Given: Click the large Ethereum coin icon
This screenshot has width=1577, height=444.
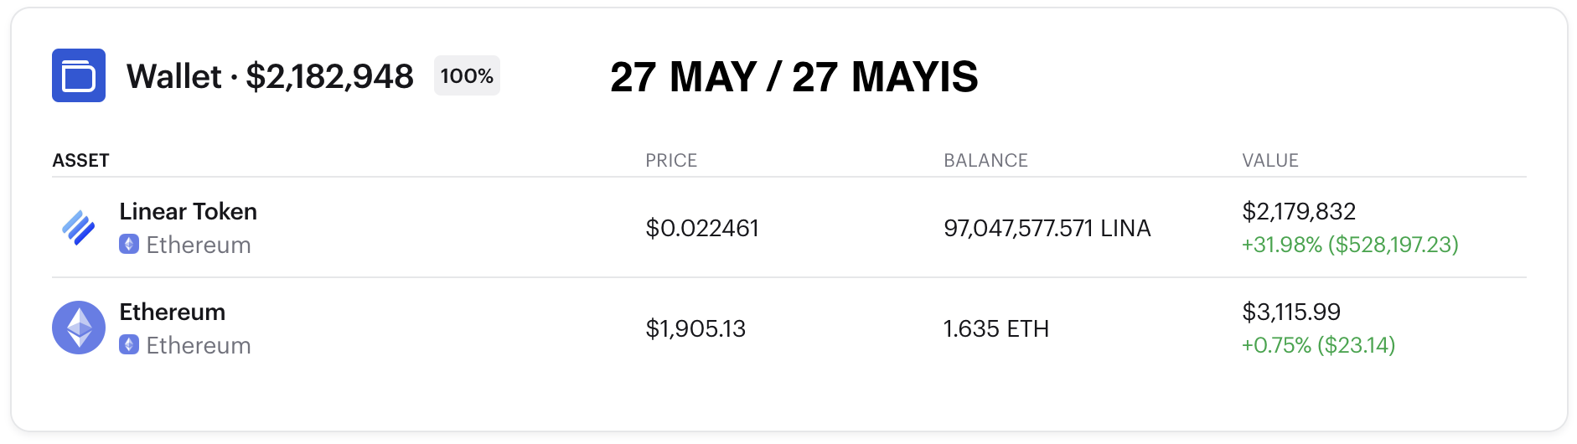Looking at the screenshot, I should point(79,328).
